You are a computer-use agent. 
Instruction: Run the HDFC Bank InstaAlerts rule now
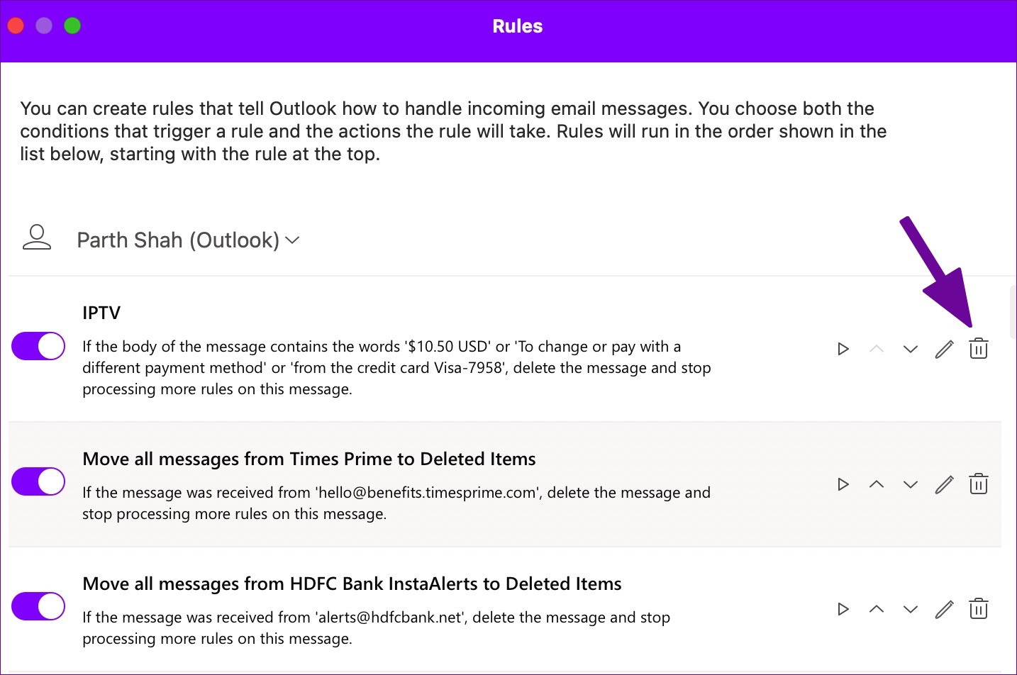coord(843,609)
